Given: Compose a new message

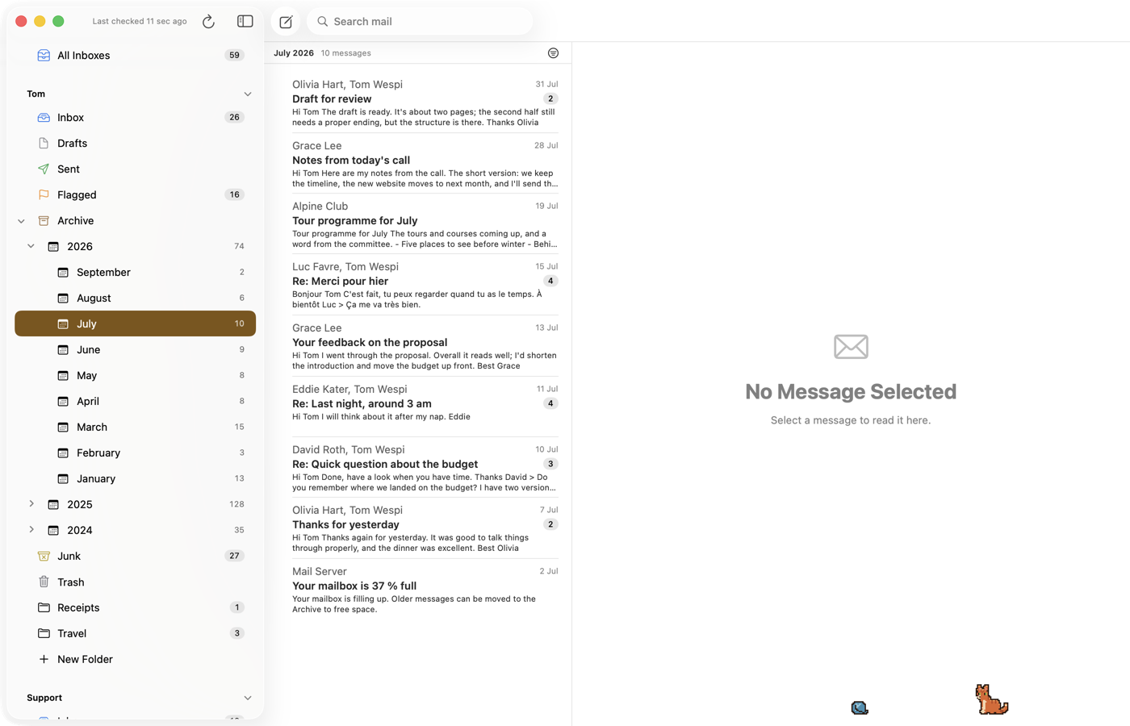Looking at the screenshot, I should [x=286, y=22].
